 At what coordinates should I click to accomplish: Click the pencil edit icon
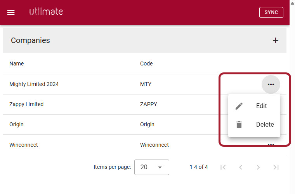(239, 106)
